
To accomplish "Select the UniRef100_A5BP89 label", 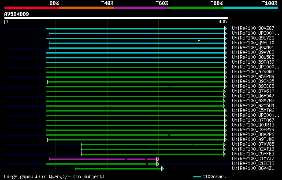I will (x=253, y=77).
